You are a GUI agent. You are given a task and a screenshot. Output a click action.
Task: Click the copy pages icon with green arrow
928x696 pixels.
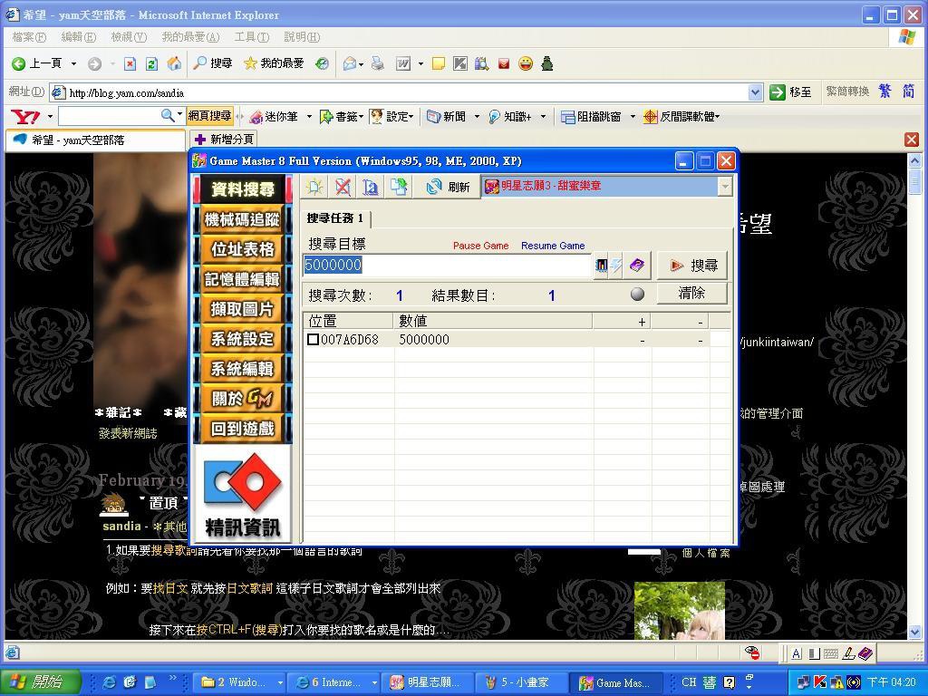(x=399, y=187)
